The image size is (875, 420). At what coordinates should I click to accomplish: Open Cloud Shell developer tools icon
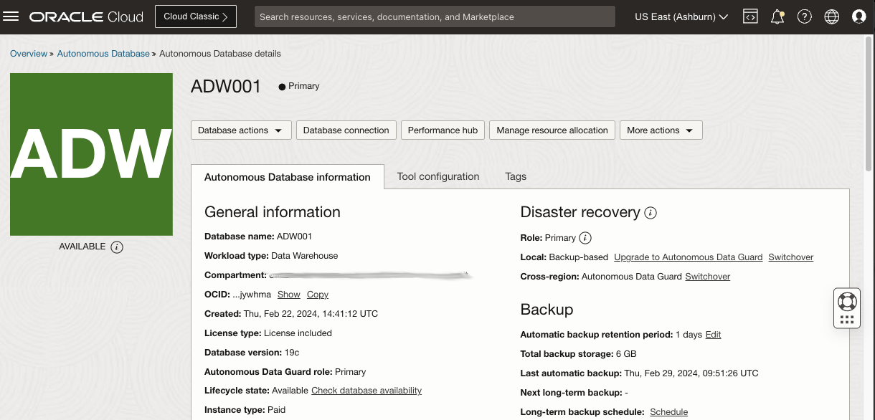750,16
